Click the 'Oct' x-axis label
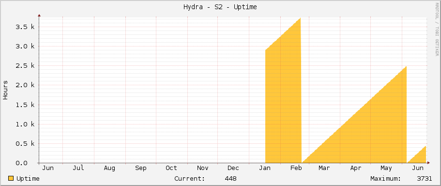 (171, 168)
